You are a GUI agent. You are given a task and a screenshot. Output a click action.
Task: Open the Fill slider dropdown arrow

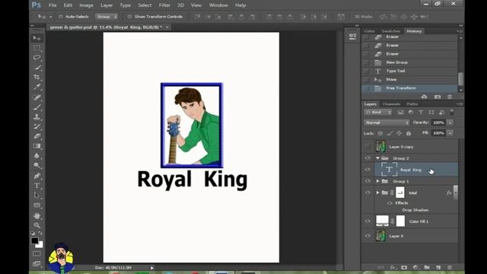coord(450,133)
